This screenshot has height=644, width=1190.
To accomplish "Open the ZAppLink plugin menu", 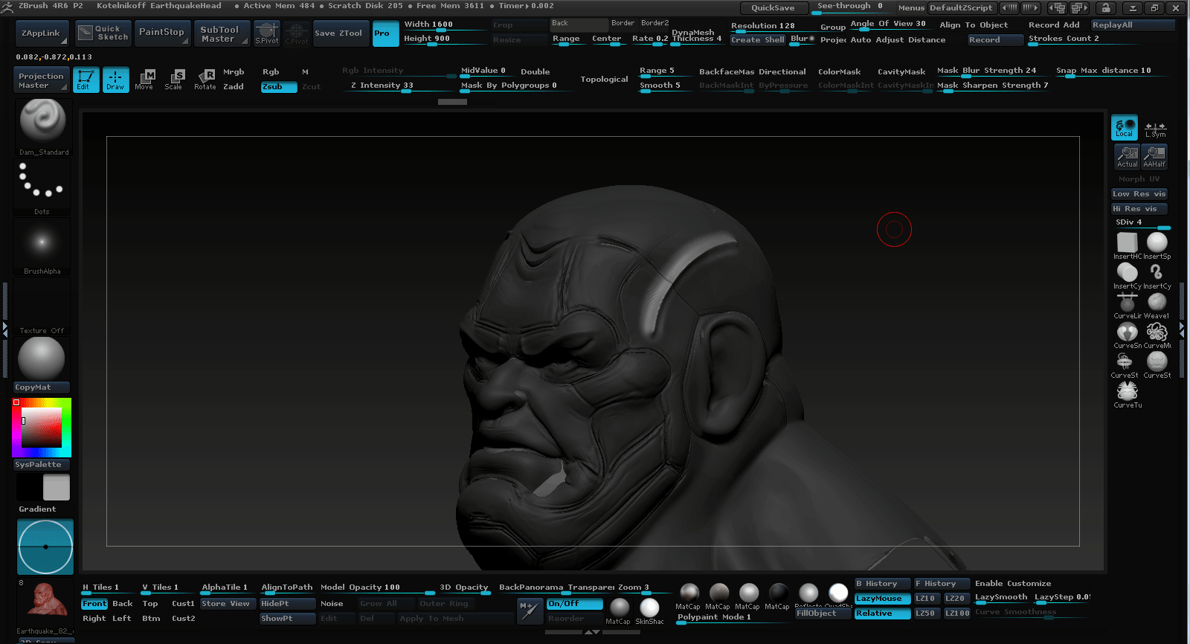I will pos(42,33).
